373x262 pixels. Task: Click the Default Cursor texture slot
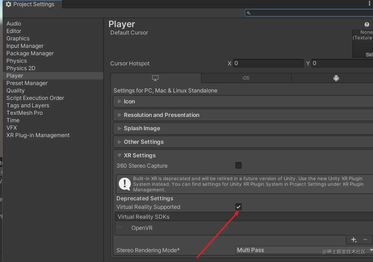click(x=363, y=44)
